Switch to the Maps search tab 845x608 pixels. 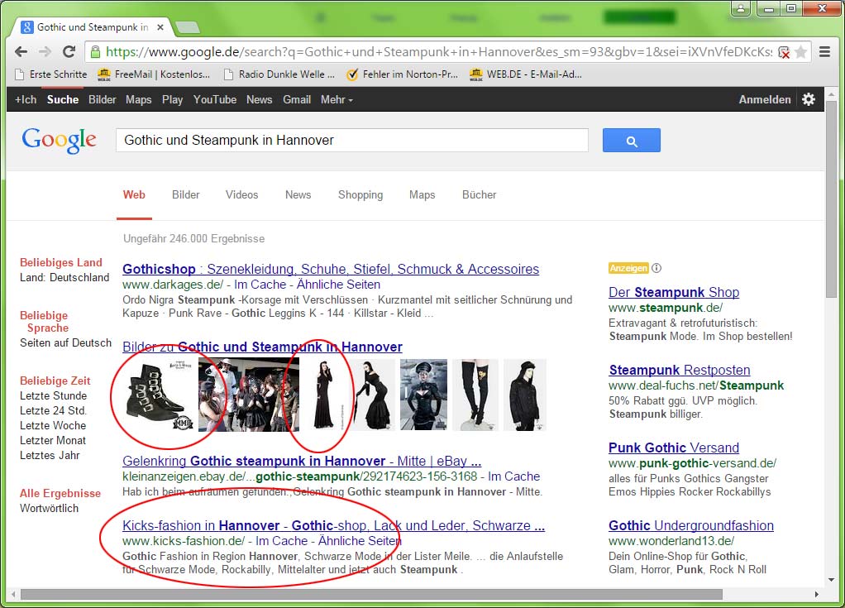pos(422,195)
